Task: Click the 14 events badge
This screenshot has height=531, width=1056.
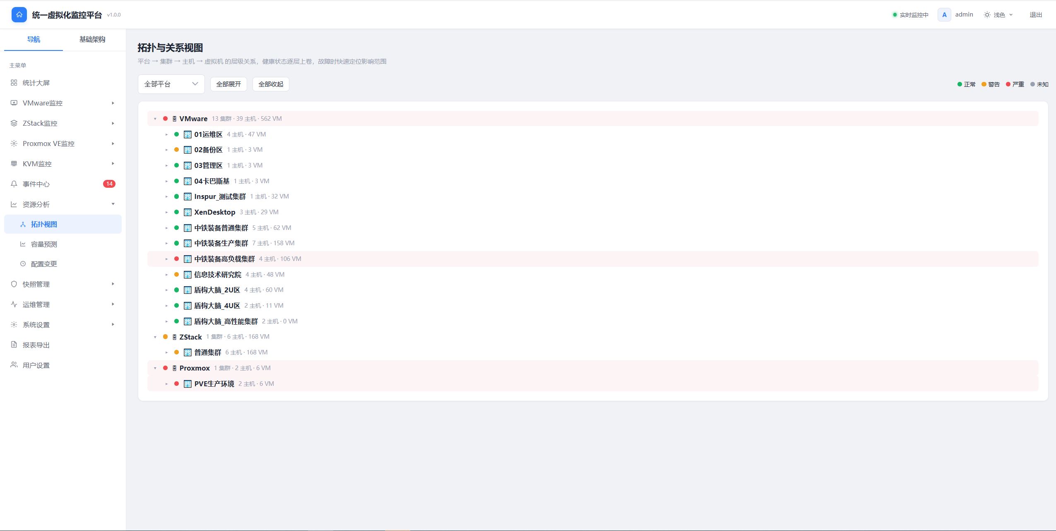Action: coord(109,184)
